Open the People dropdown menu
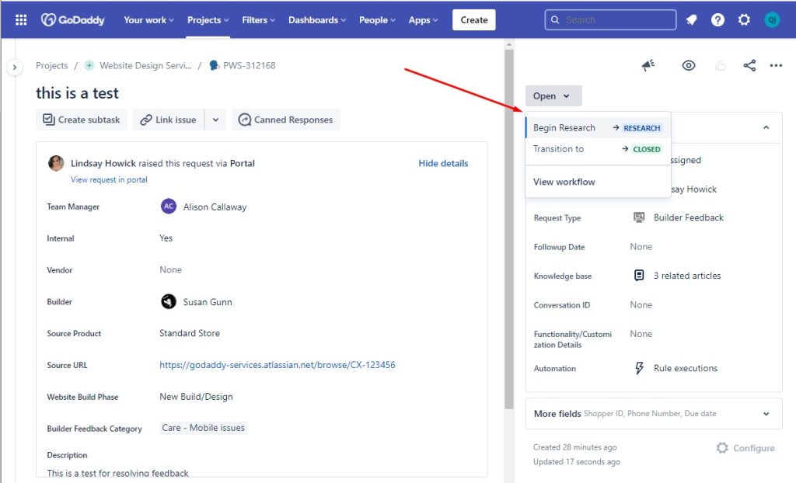This screenshot has height=483, width=796. click(x=377, y=19)
